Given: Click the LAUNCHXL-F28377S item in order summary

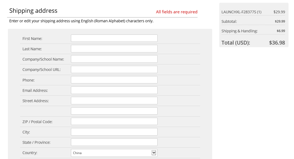Looking at the screenshot, I should (241, 12).
